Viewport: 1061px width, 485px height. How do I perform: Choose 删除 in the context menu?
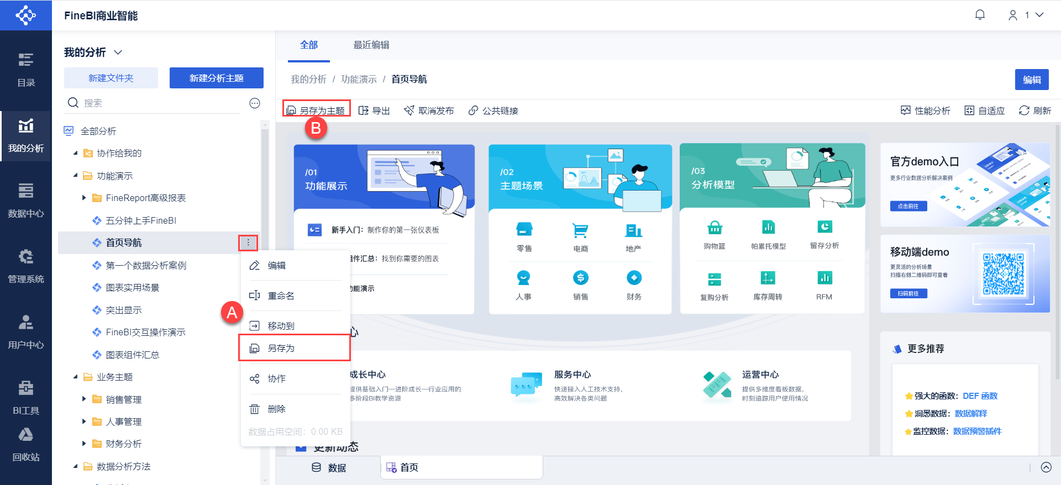[x=295, y=409]
